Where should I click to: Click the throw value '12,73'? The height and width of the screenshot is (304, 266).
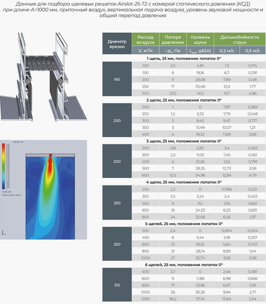pyautogui.click(x=227, y=168)
